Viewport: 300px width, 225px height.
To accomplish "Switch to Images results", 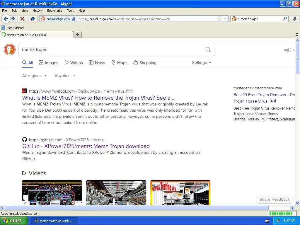I will 48,63.
